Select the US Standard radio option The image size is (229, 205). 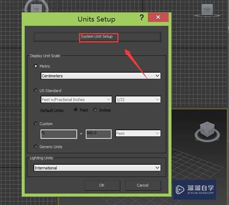(35, 91)
